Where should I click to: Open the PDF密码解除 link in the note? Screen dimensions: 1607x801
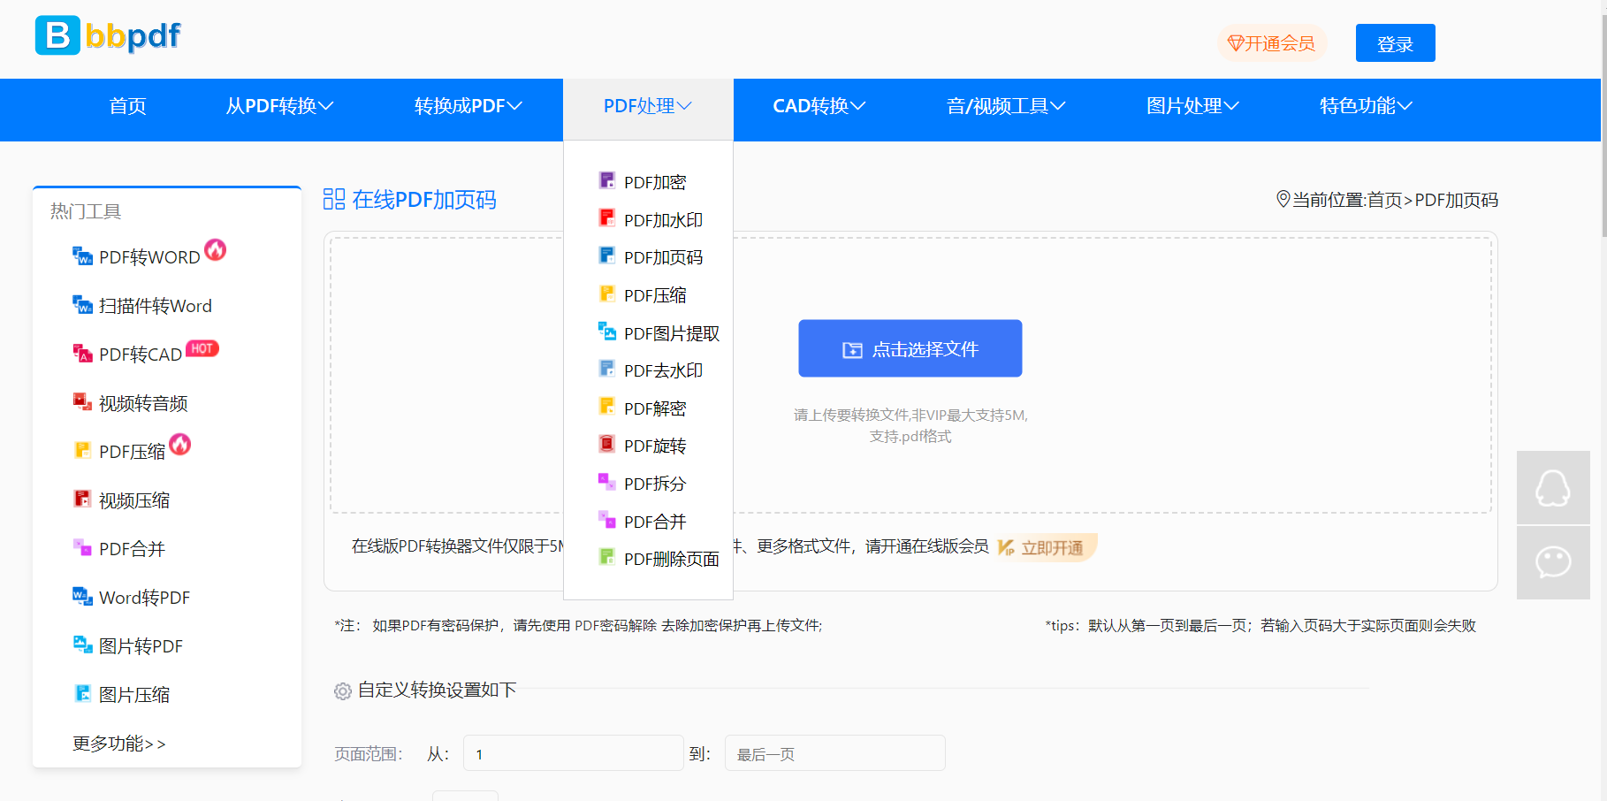coord(615,626)
